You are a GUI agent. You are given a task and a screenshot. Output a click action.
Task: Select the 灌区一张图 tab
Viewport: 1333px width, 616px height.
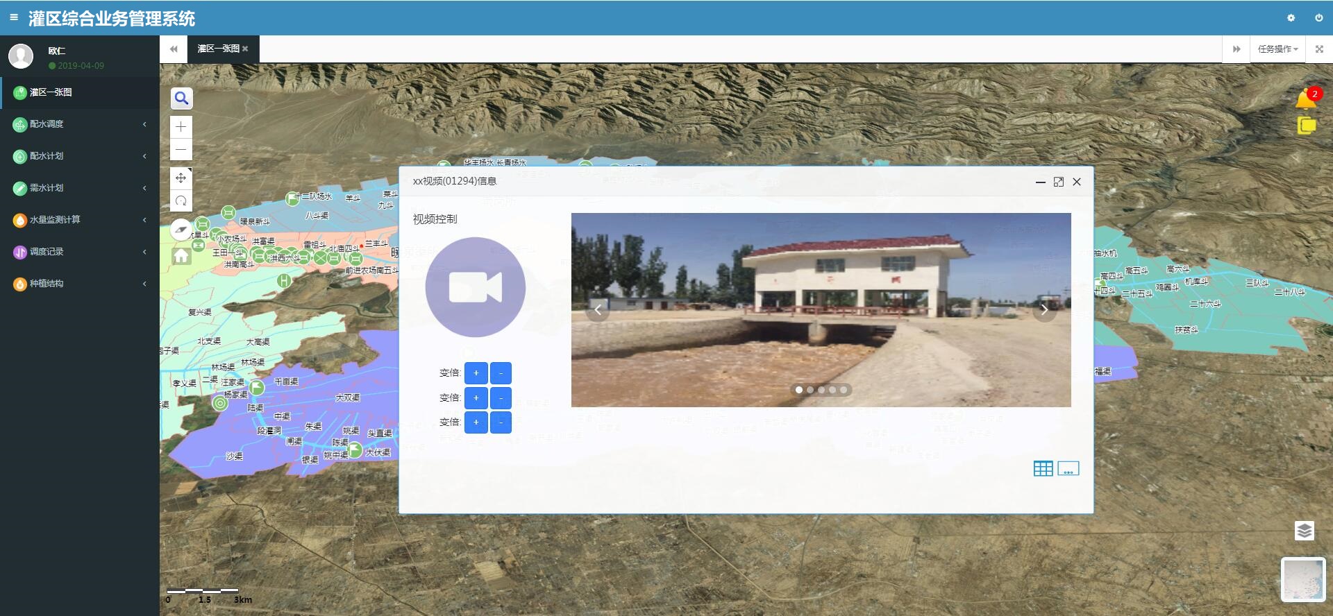pyautogui.click(x=219, y=49)
